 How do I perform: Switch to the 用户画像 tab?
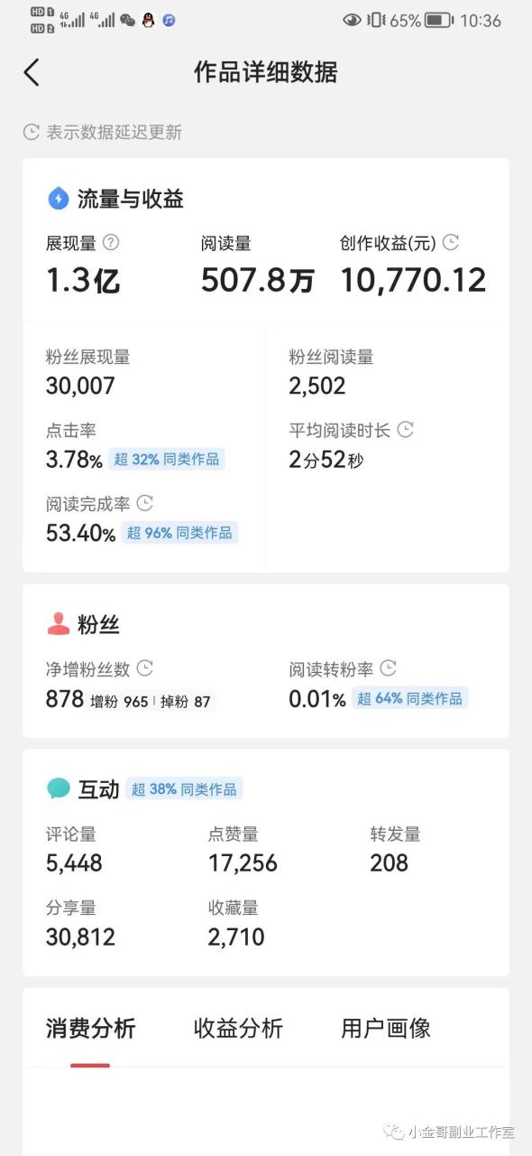(387, 1029)
